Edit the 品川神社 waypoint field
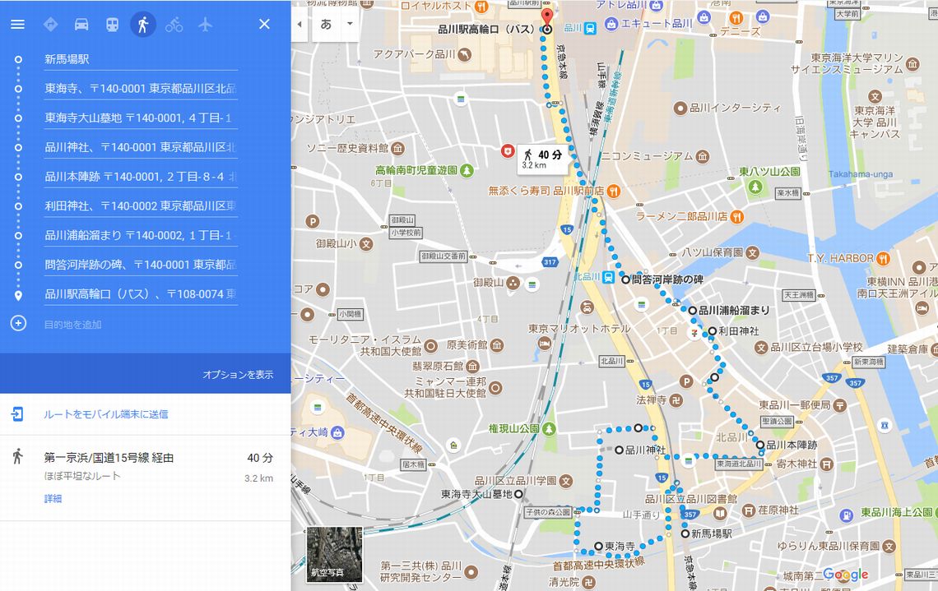938x591 pixels. tap(141, 147)
